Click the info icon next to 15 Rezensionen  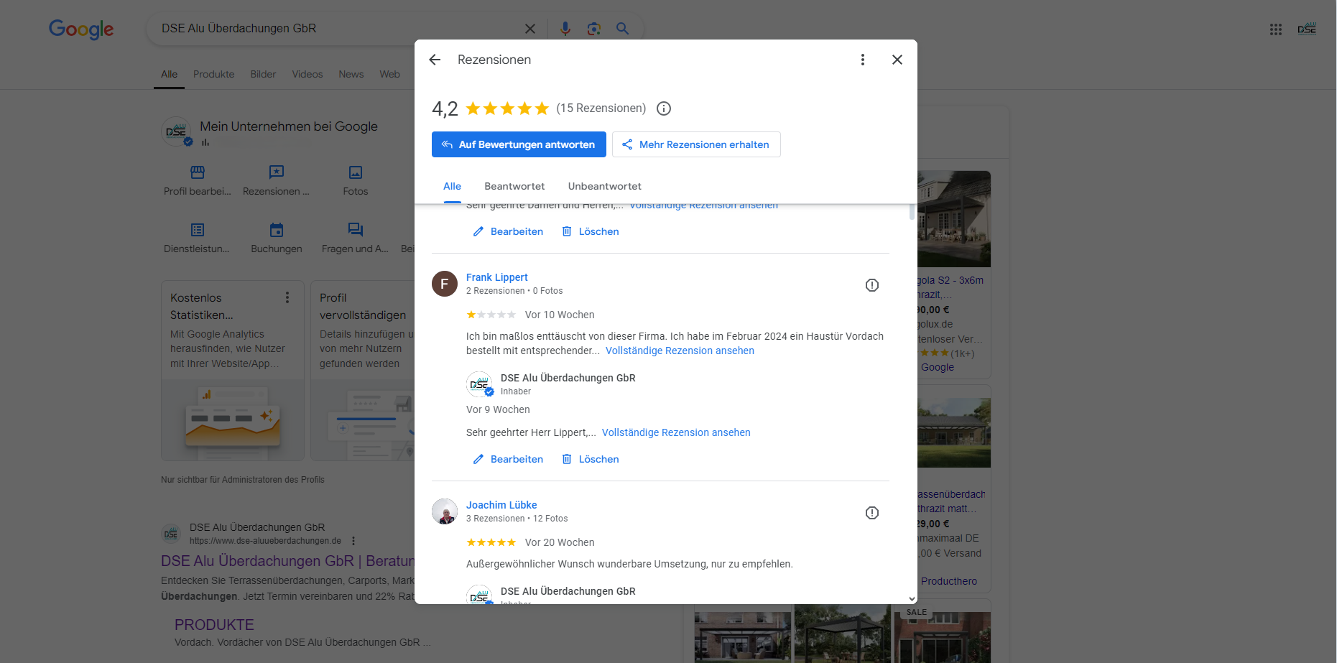(664, 108)
